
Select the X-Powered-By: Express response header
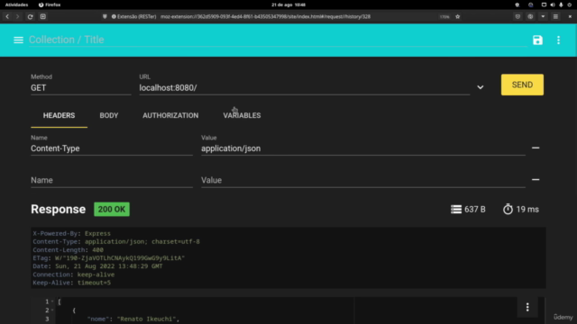point(71,234)
